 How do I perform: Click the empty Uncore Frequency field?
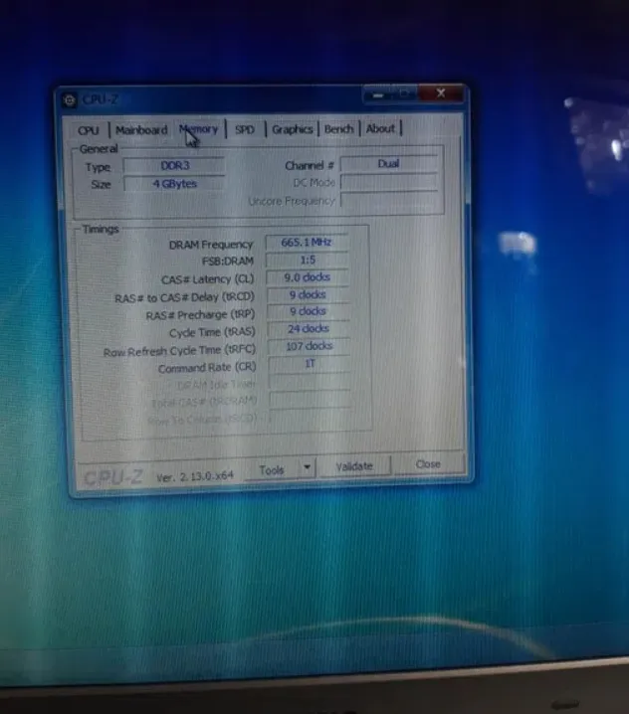[x=389, y=199]
